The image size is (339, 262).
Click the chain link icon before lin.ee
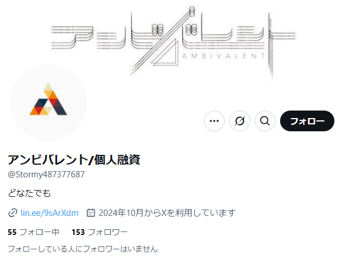[x=13, y=213]
